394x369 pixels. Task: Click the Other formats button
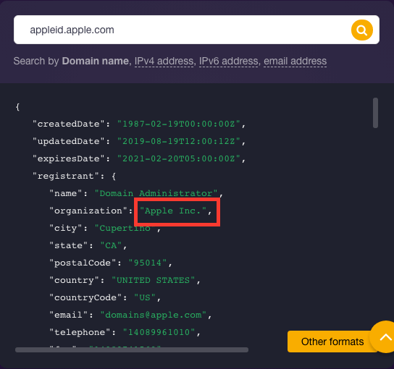point(332,342)
